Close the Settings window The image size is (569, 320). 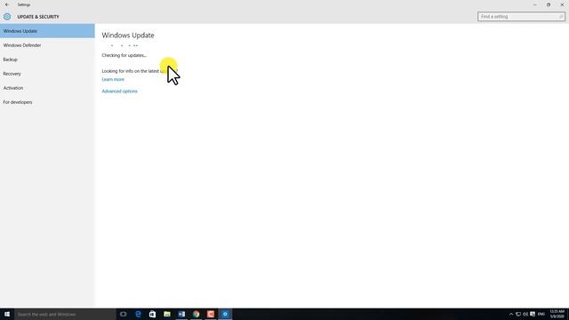click(x=562, y=4)
